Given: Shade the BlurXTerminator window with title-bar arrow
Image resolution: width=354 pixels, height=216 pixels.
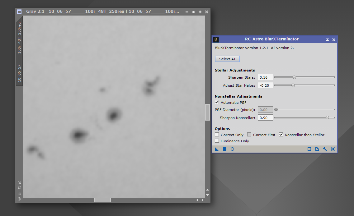Looking at the screenshot, I should click(327, 40).
